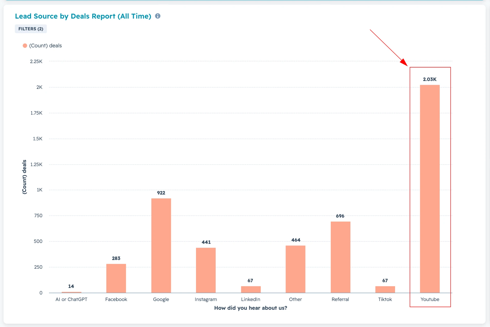Screen dimensions: 490x327
Task: Select the Other bar showing 464
Action: (x=296, y=269)
